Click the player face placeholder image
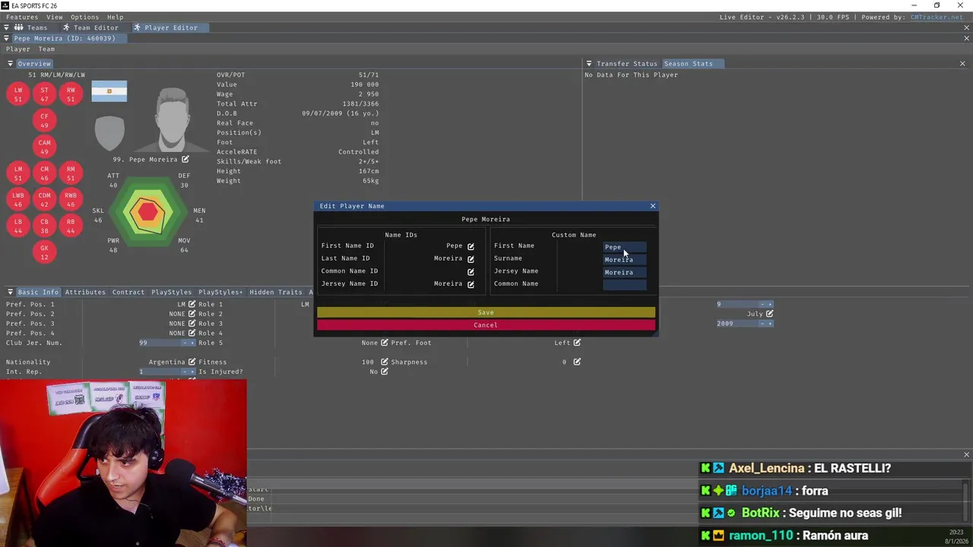973x547 pixels. coord(173,120)
